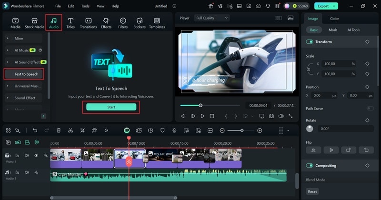Open the AI Tools sub-tab
This screenshot has height=200, width=381.
(x=353, y=30)
